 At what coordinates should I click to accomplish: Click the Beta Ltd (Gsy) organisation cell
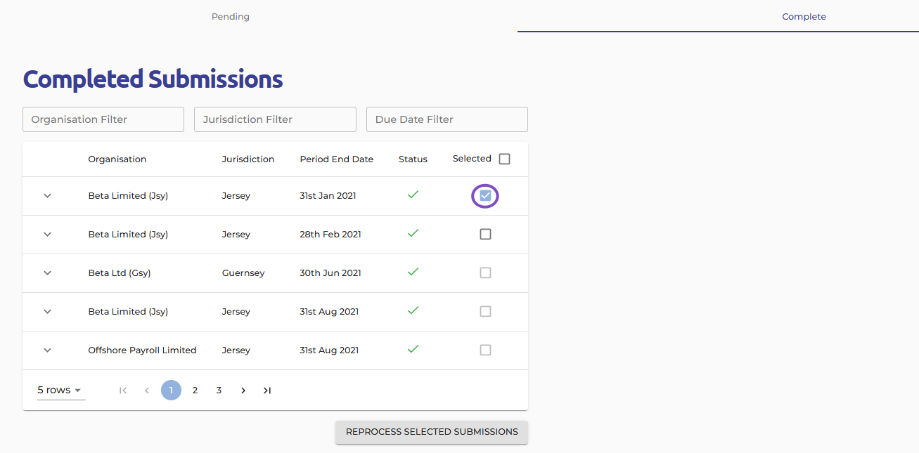pyautogui.click(x=120, y=273)
